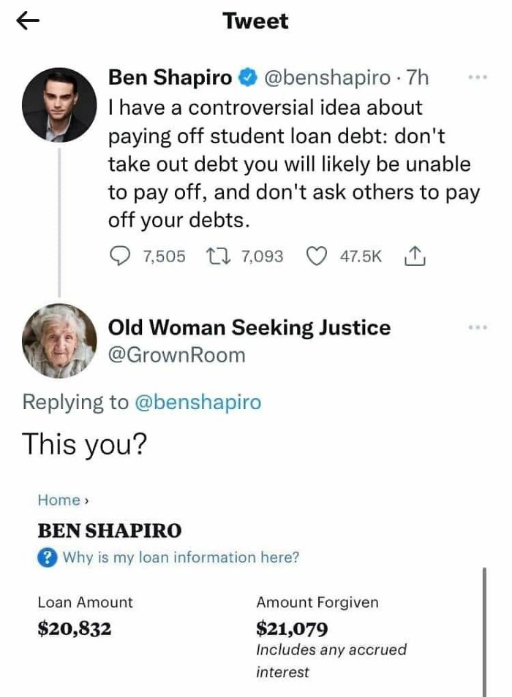Open Ben Shapiro's profile picture
This screenshot has height=697, width=512.
point(60,106)
